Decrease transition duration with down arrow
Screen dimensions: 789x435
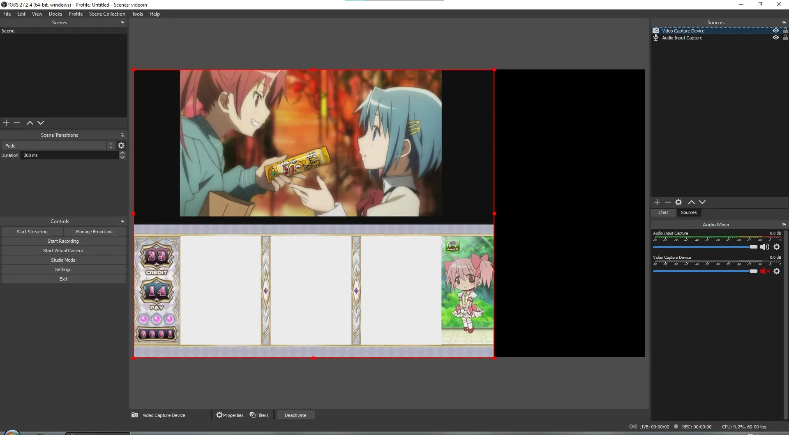click(x=122, y=157)
